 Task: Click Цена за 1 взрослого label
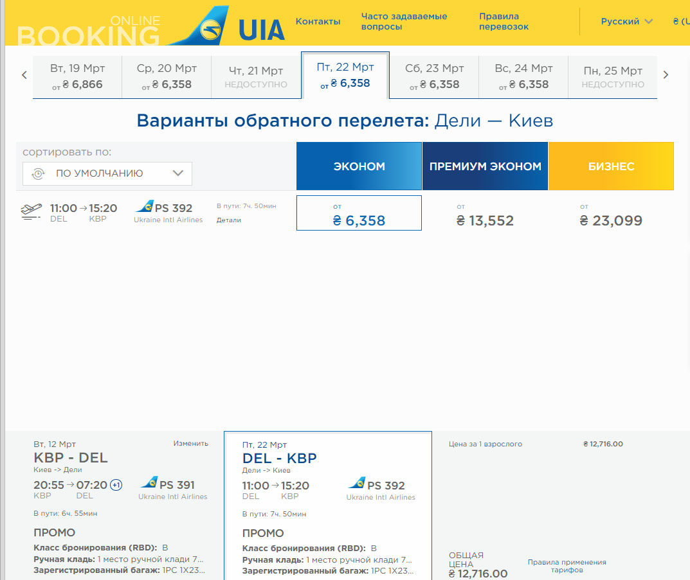[486, 444]
